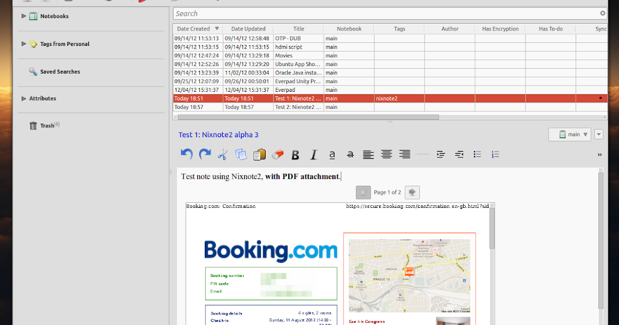
Task: Toggle italic formatting
Action: [x=314, y=155]
